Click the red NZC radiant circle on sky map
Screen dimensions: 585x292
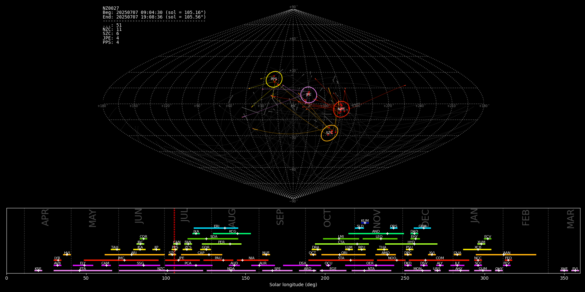(341, 109)
